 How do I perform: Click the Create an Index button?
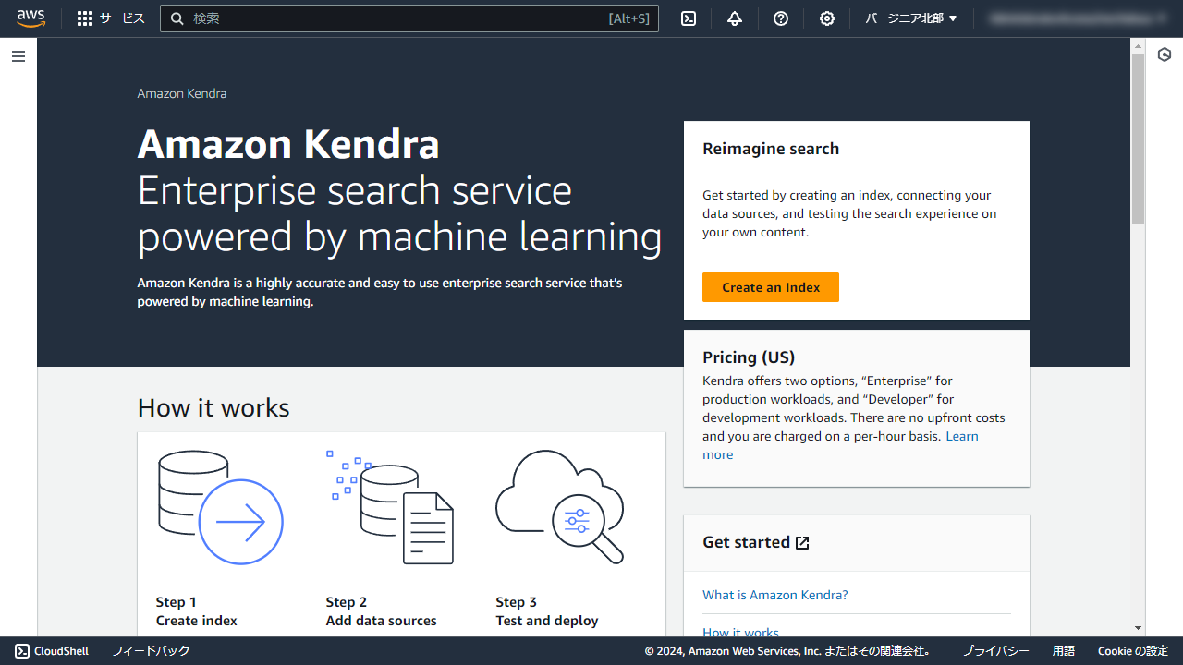pos(771,287)
